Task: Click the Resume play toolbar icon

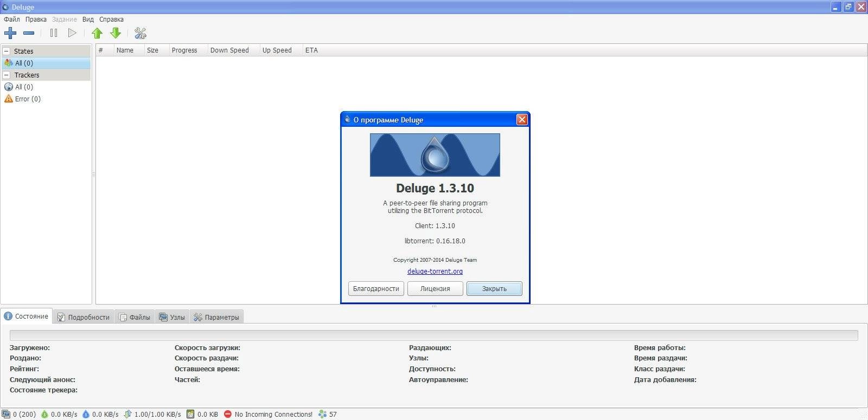Action: pos(72,33)
